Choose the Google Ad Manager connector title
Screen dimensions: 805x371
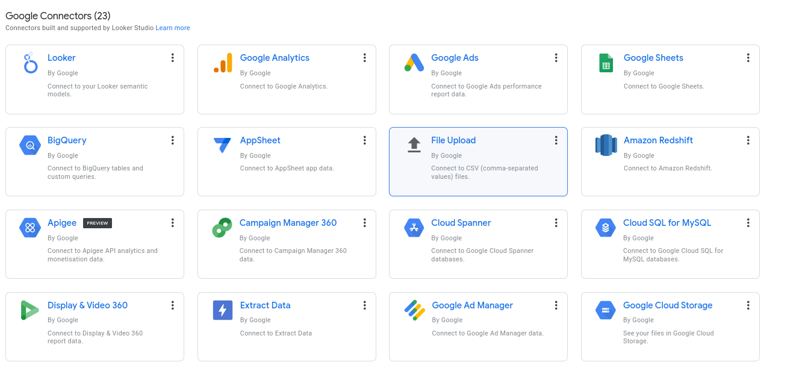point(472,305)
